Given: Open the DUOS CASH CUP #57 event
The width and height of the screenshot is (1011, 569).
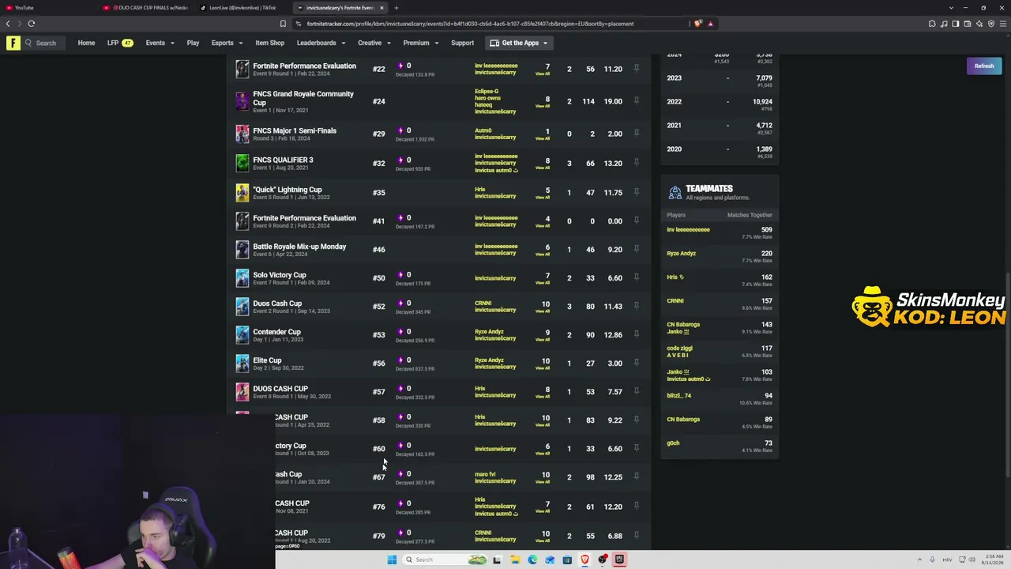Looking at the screenshot, I should point(280,389).
